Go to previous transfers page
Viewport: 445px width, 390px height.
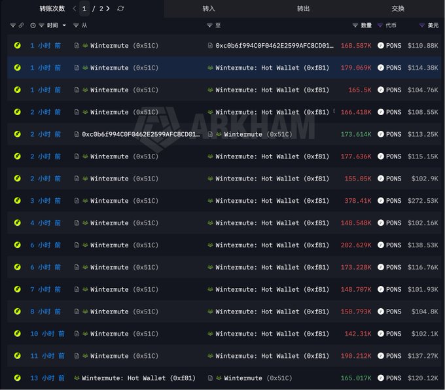75,9
